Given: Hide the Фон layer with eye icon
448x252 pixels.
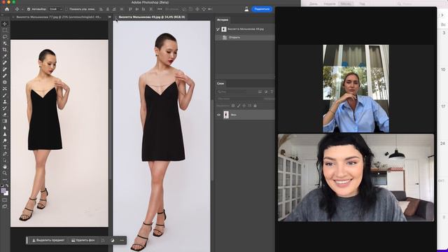Looking at the screenshot, I should pyautogui.click(x=219, y=115).
